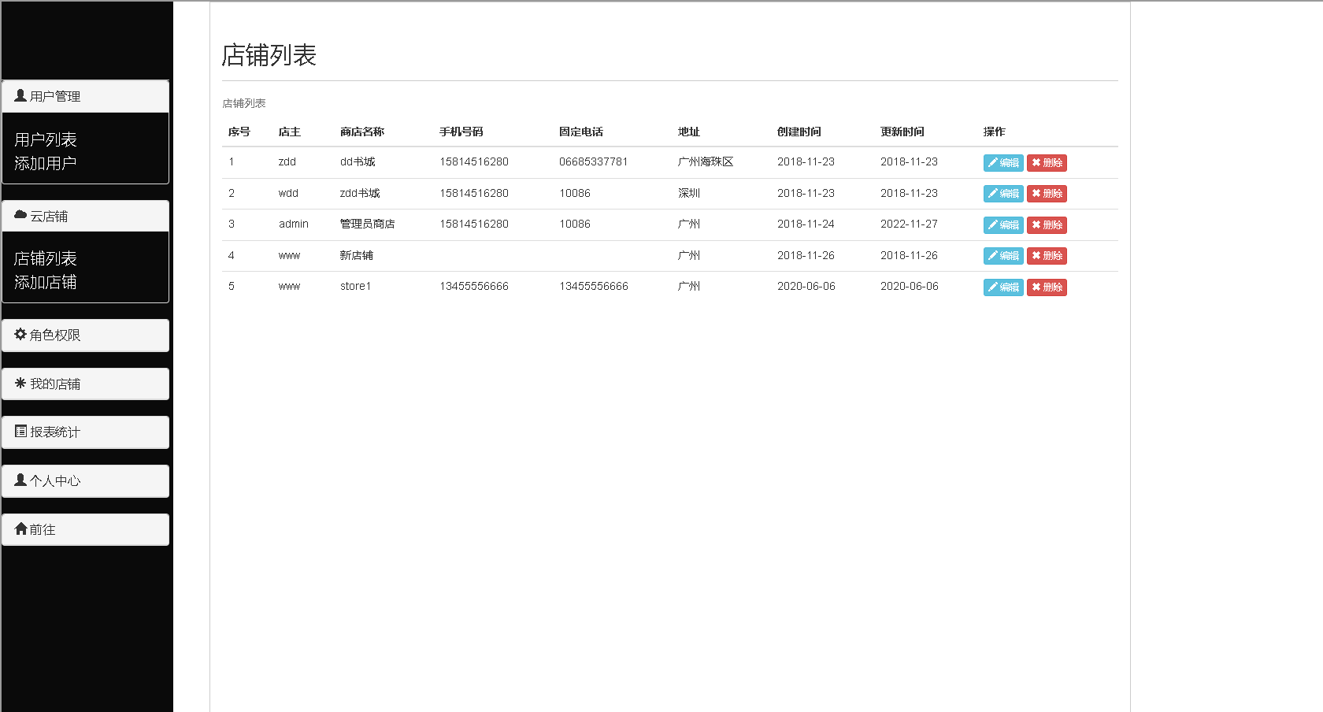This screenshot has height=712, width=1323.
Task: Click the update date 2020-06-06
Action: (x=910, y=286)
